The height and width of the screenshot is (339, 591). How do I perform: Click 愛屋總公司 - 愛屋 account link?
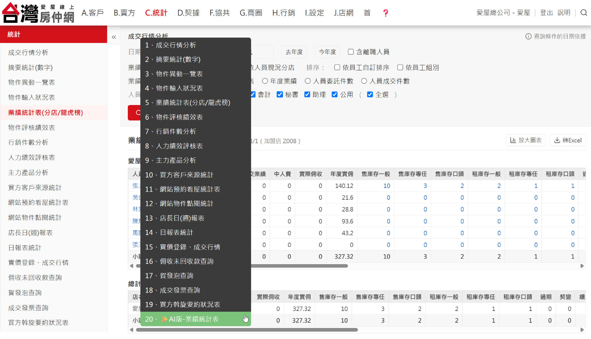503,13
